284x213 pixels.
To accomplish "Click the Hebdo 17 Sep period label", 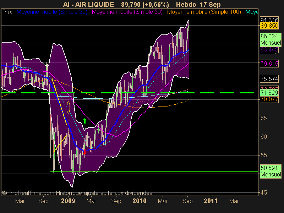I will [198, 5].
